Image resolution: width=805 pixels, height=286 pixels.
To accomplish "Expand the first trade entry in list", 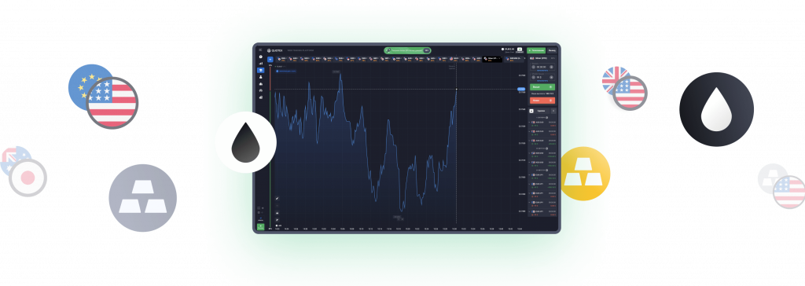I will (542, 123).
